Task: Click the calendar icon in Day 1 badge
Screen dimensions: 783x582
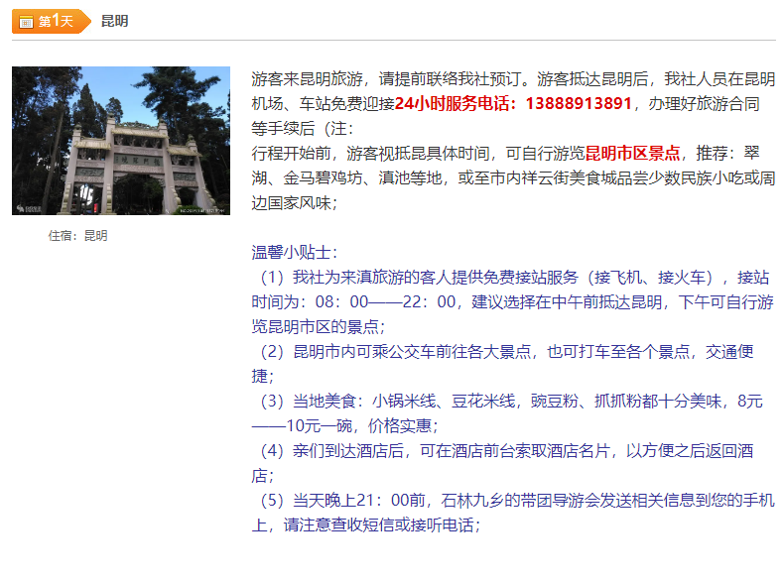Action: [26, 22]
